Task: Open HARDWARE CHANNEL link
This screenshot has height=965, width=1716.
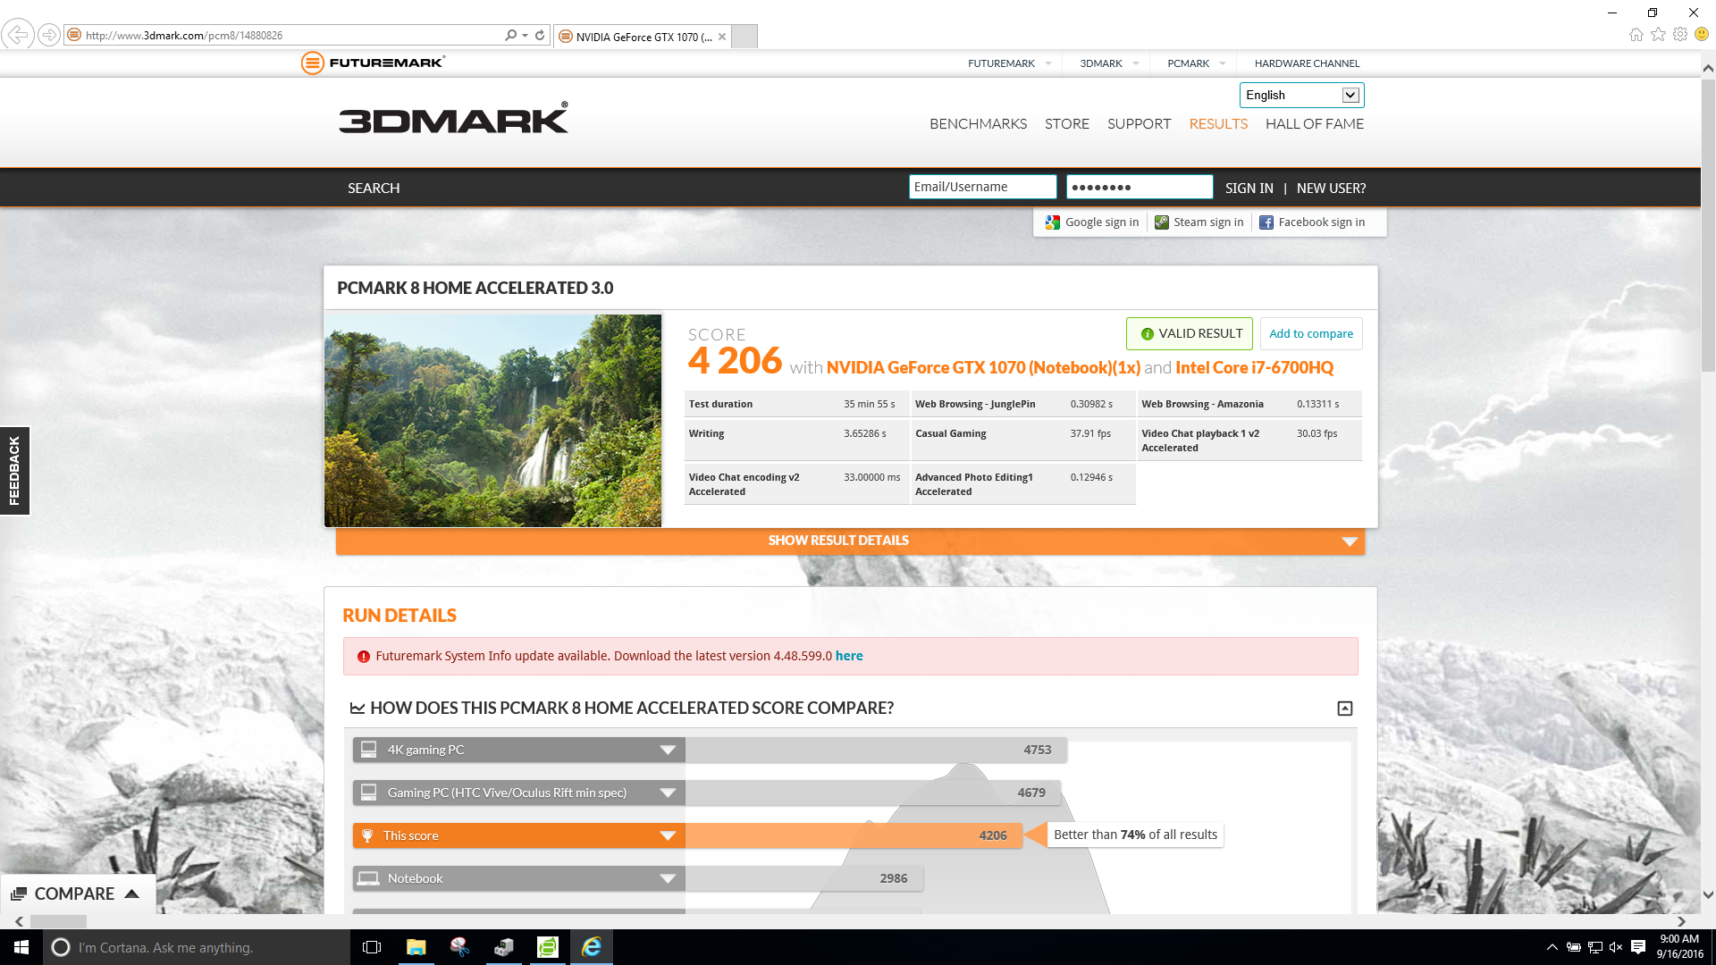Action: pos(1307,63)
